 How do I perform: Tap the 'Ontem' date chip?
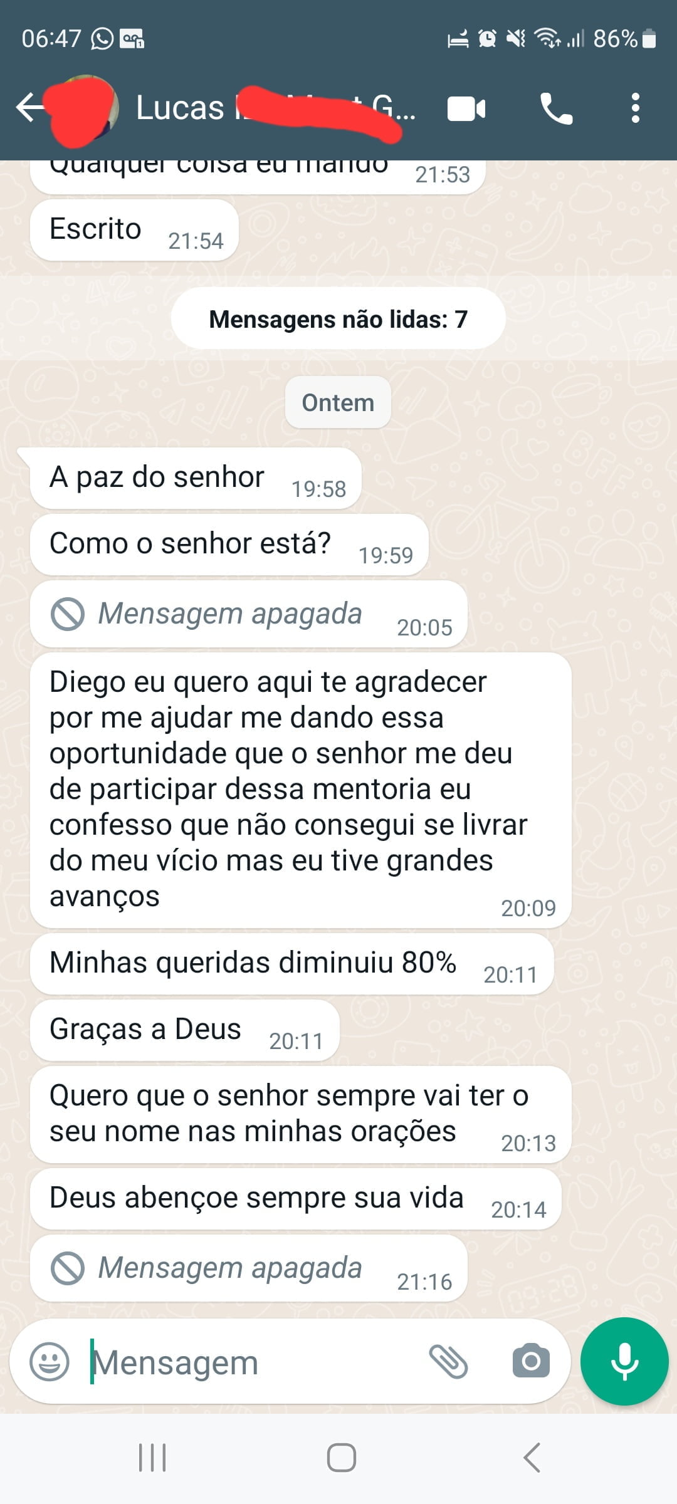338,402
